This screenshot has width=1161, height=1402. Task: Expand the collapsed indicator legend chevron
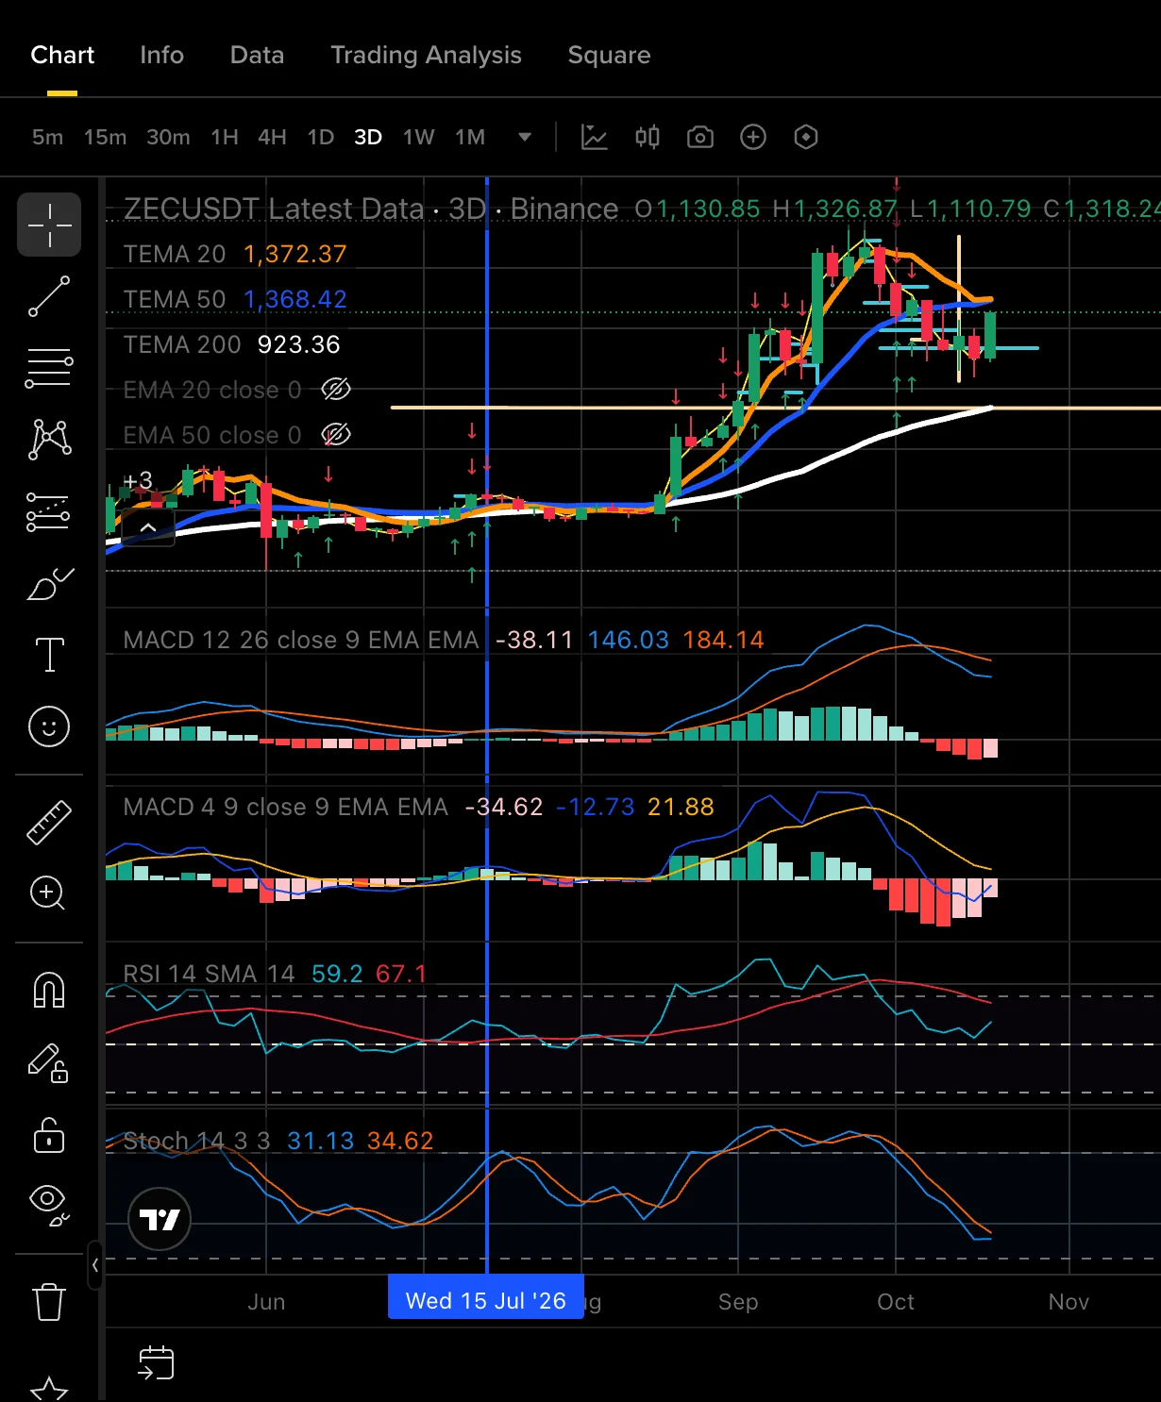coord(148,528)
